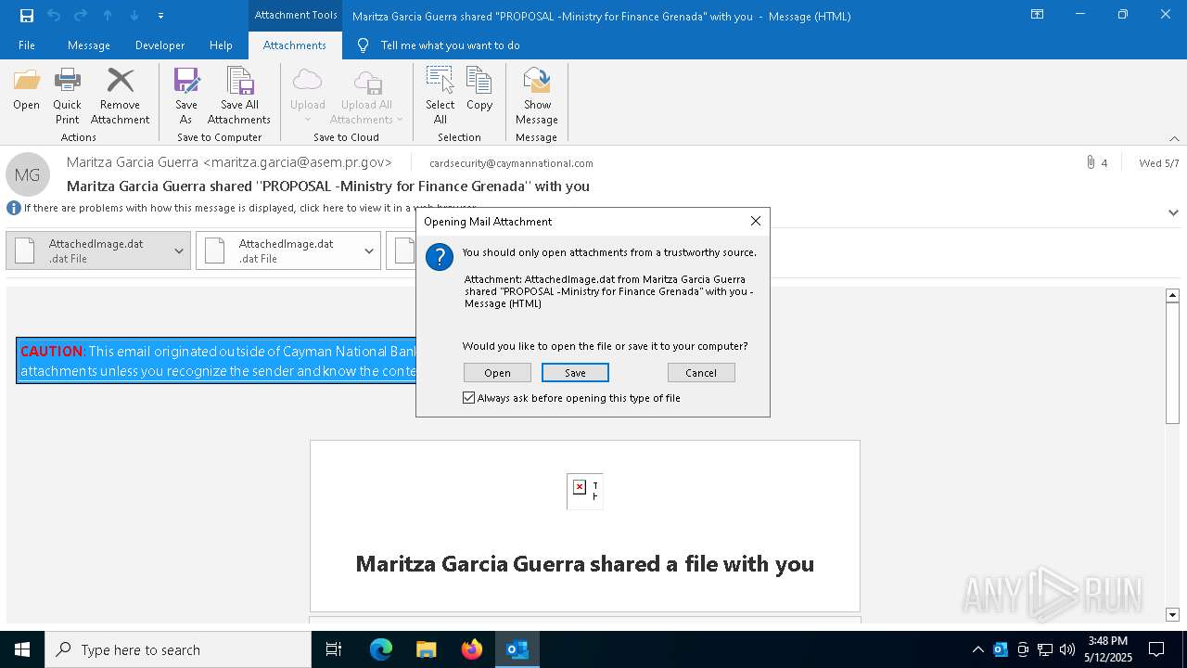Click the network icon in system tray
The image size is (1187, 668).
click(1045, 649)
